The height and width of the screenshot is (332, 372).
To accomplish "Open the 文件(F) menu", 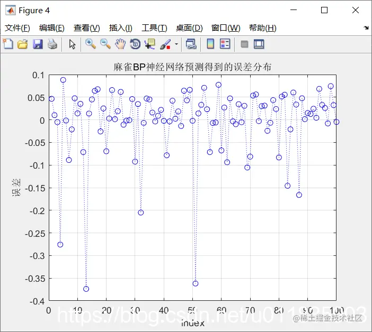I will tap(17, 28).
